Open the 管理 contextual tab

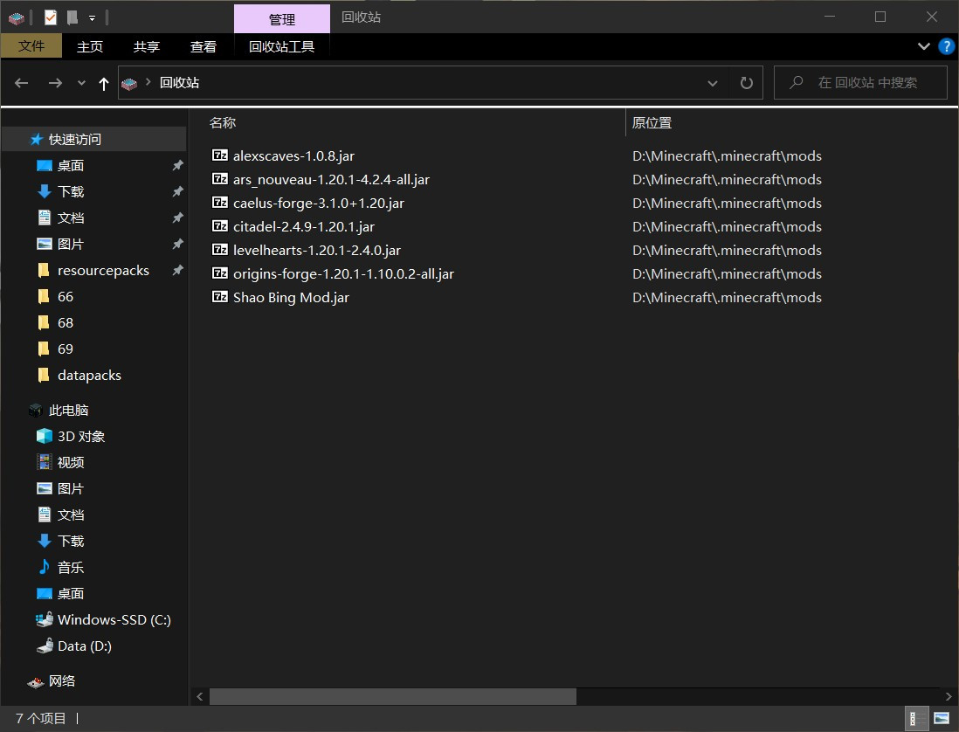pyautogui.click(x=282, y=19)
